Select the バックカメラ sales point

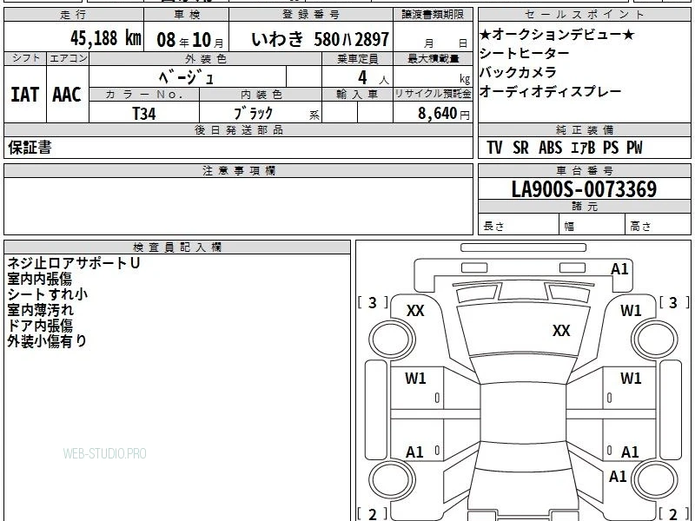coord(518,72)
